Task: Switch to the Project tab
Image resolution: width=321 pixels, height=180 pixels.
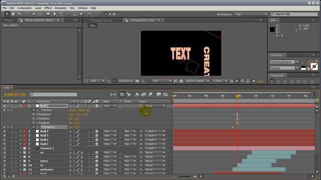Action: [x=9, y=20]
